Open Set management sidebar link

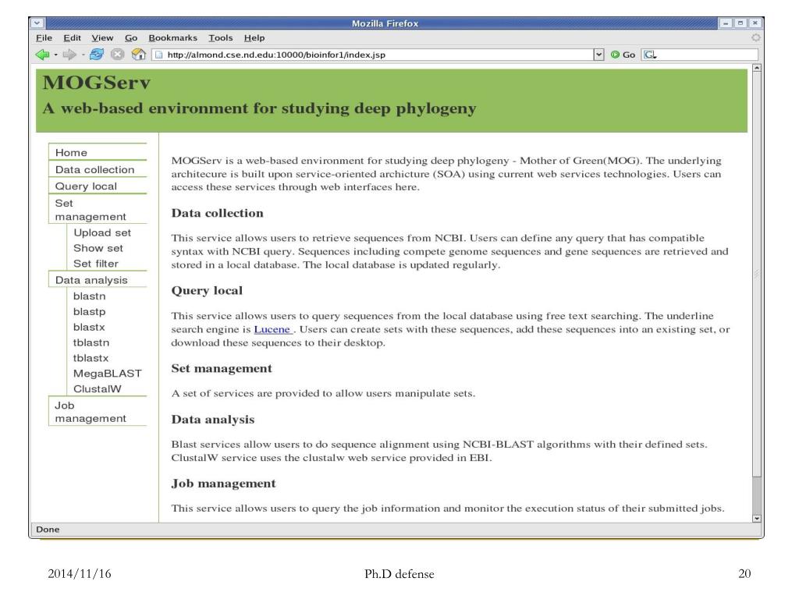click(91, 210)
